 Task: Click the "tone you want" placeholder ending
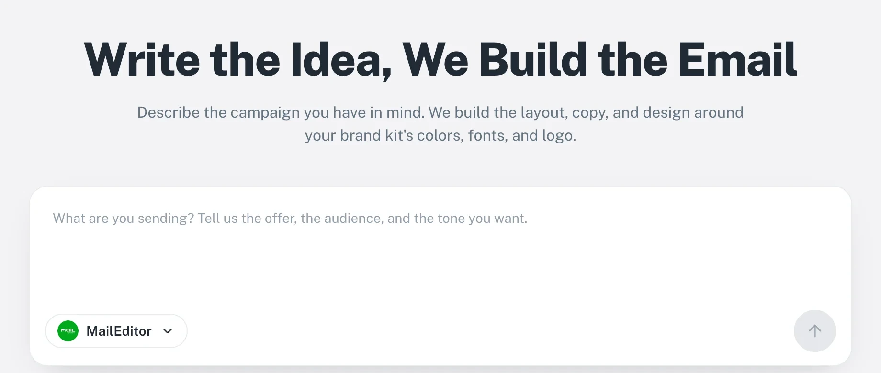coord(482,218)
